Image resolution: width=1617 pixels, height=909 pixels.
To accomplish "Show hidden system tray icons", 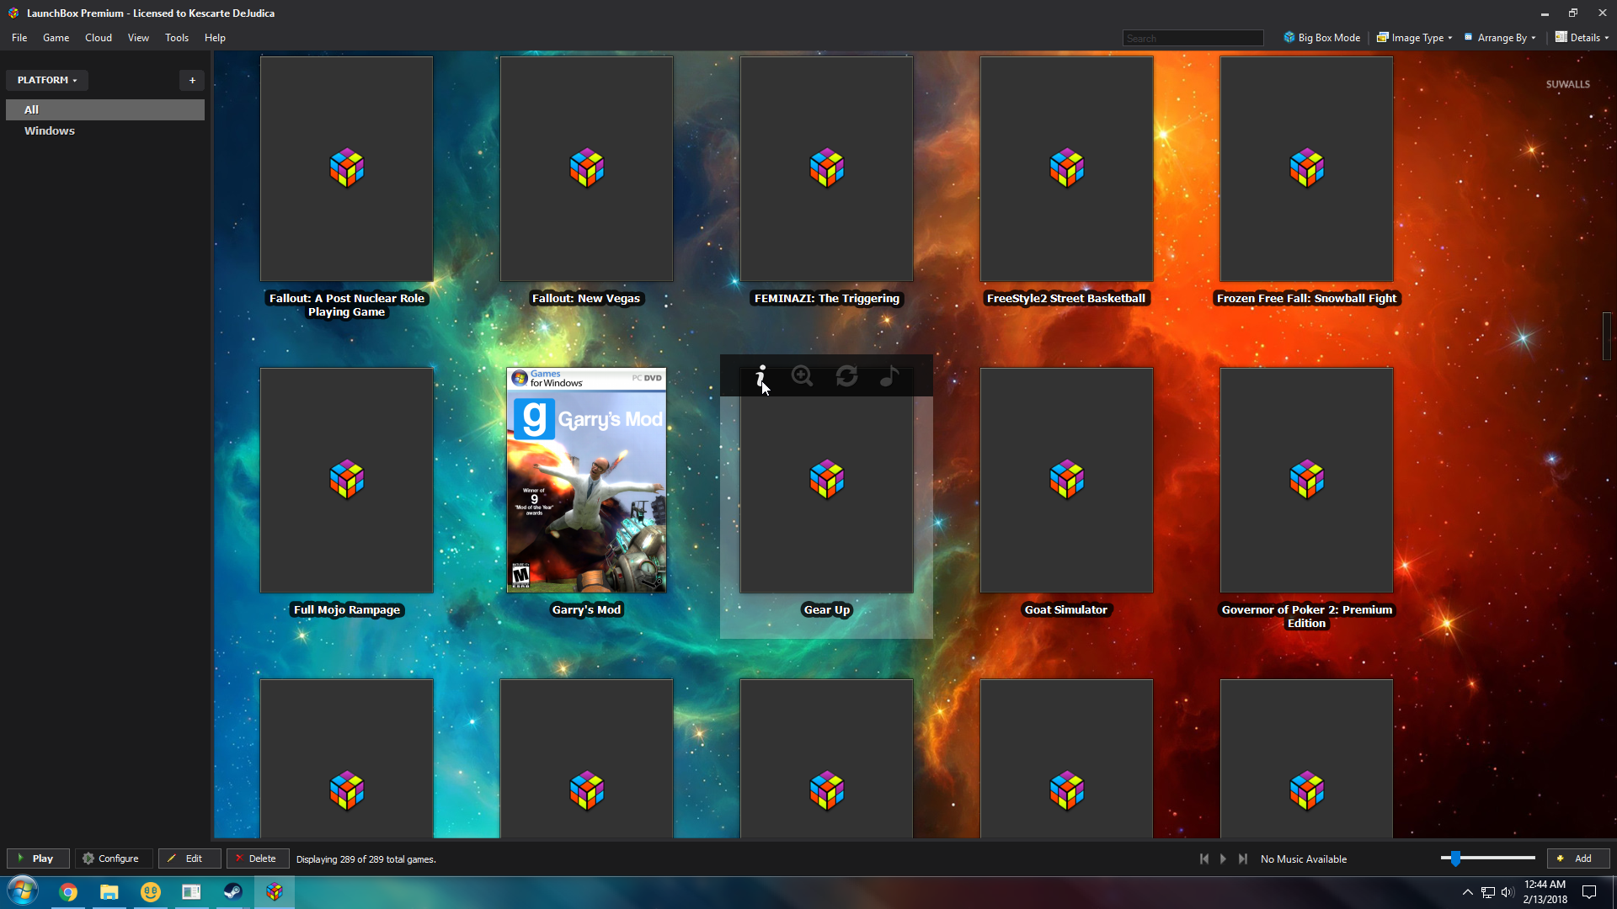I will pyautogui.click(x=1468, y=892).
